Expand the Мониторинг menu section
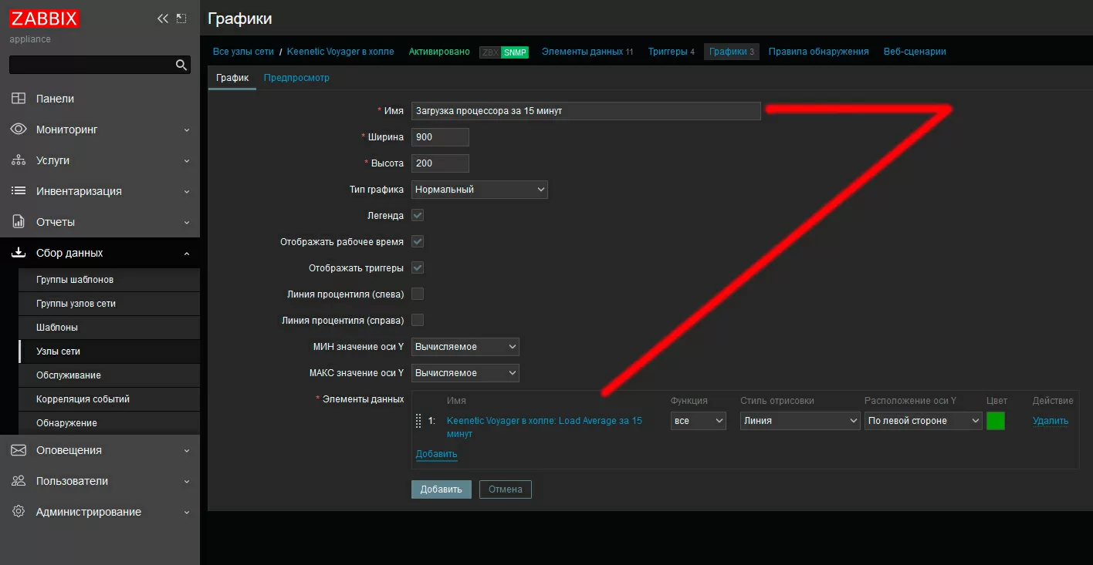1093x565 pixels. point(187,129)
